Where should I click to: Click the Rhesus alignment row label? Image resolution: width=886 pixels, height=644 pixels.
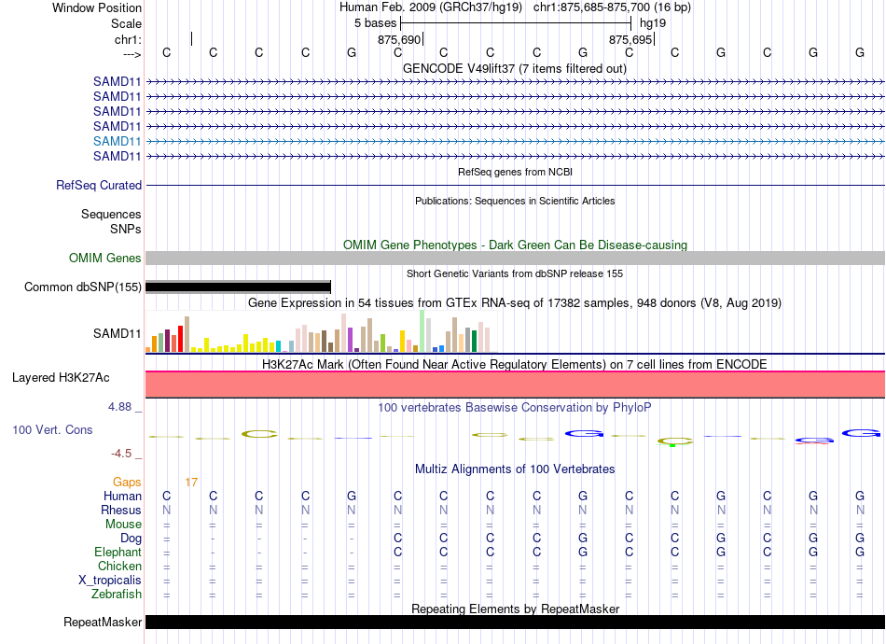pos(121,510)
